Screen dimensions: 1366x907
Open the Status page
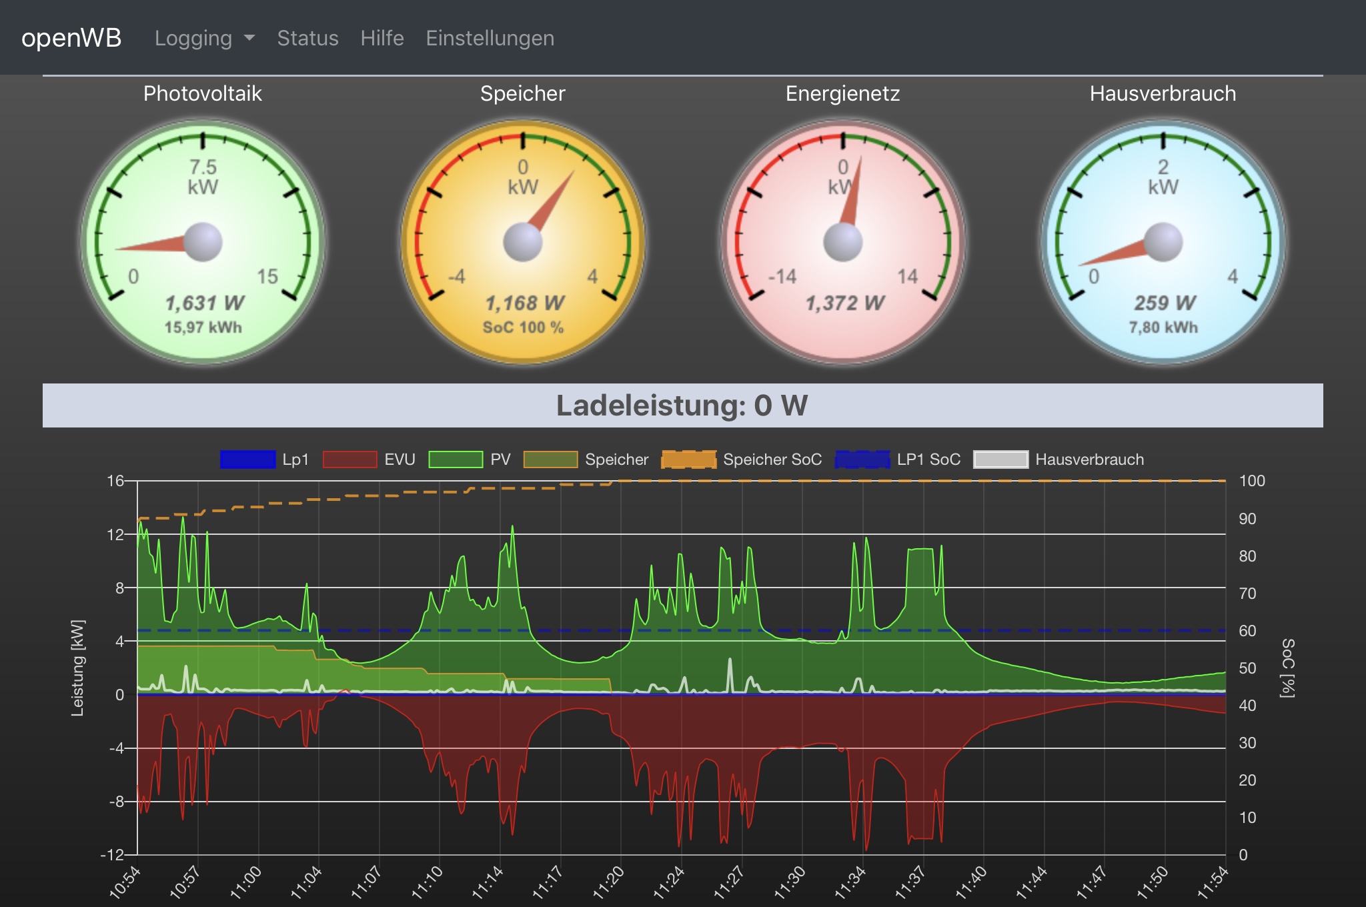(307, 38)
